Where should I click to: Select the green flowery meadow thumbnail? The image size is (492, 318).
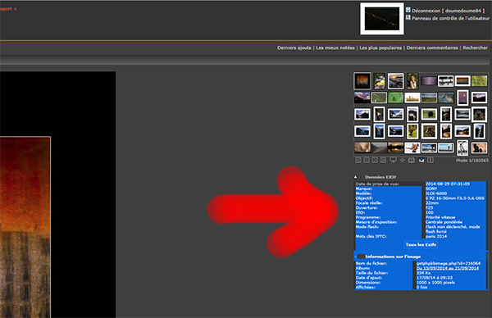pos(479,81)
